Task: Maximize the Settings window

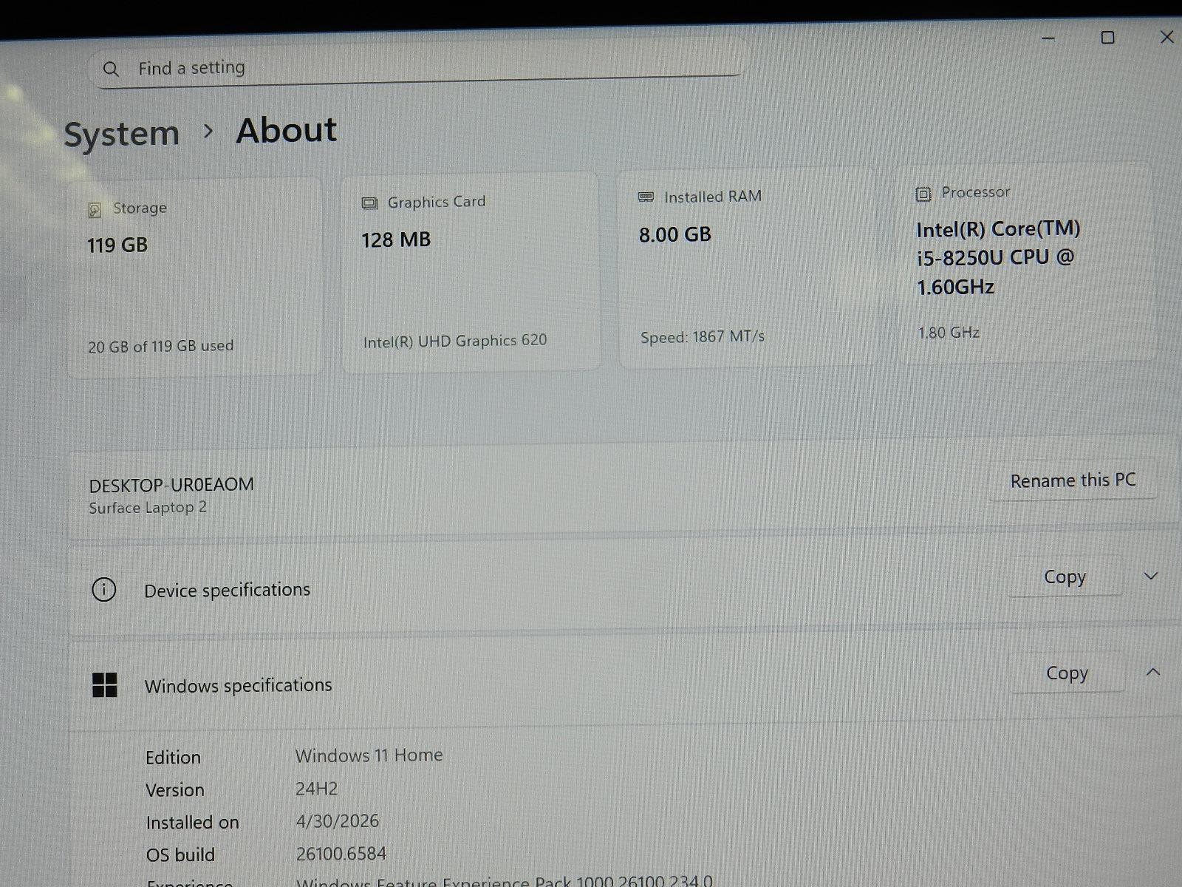Action: click(1107, 37)
